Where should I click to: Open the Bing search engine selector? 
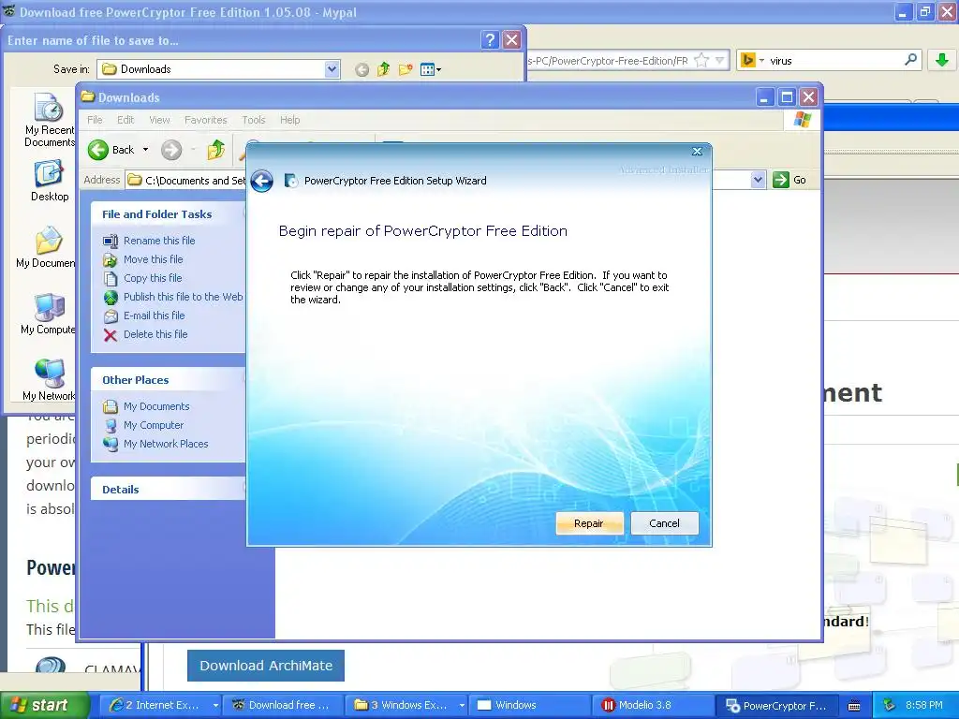[752, 61]
